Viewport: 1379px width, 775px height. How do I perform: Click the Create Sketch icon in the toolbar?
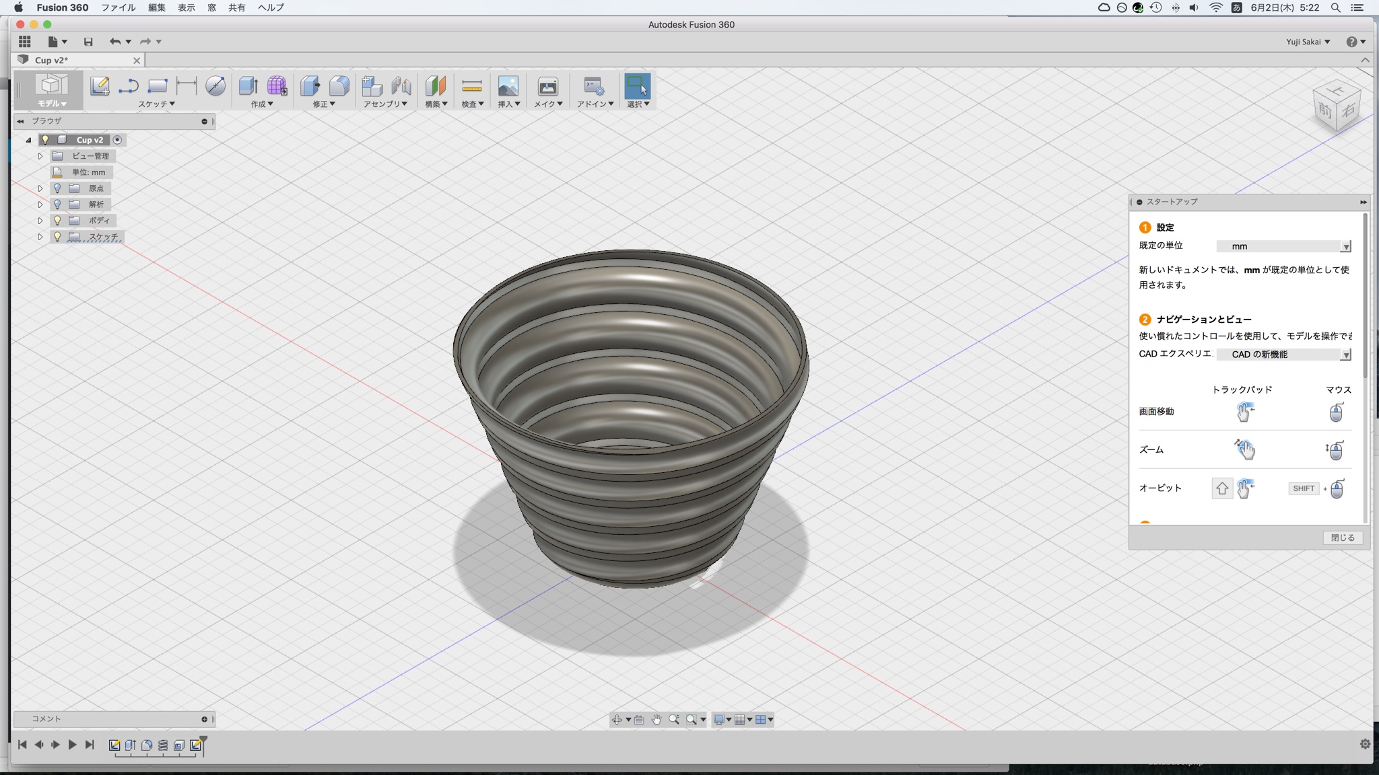coord(100,86)
